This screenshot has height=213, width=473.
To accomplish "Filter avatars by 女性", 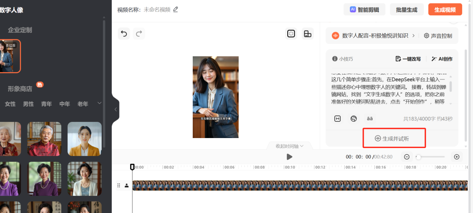I will pyautogui.click(x=10, y=104).
